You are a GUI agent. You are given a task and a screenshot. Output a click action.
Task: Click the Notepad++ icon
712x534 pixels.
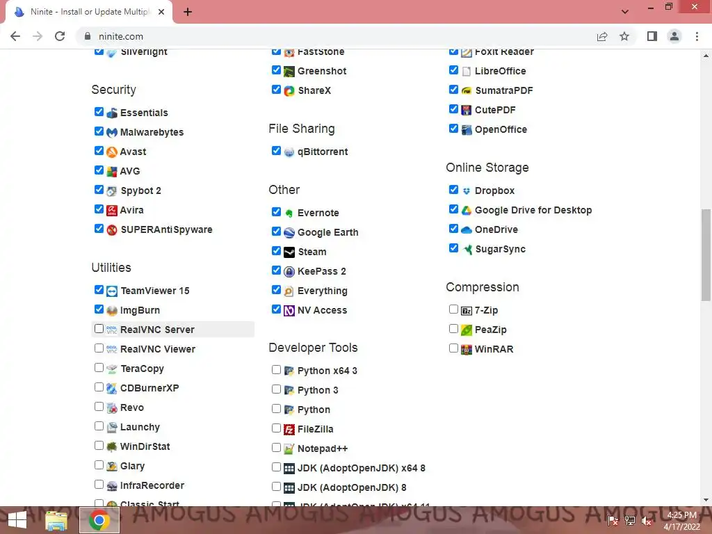click(x=289, y=448)
